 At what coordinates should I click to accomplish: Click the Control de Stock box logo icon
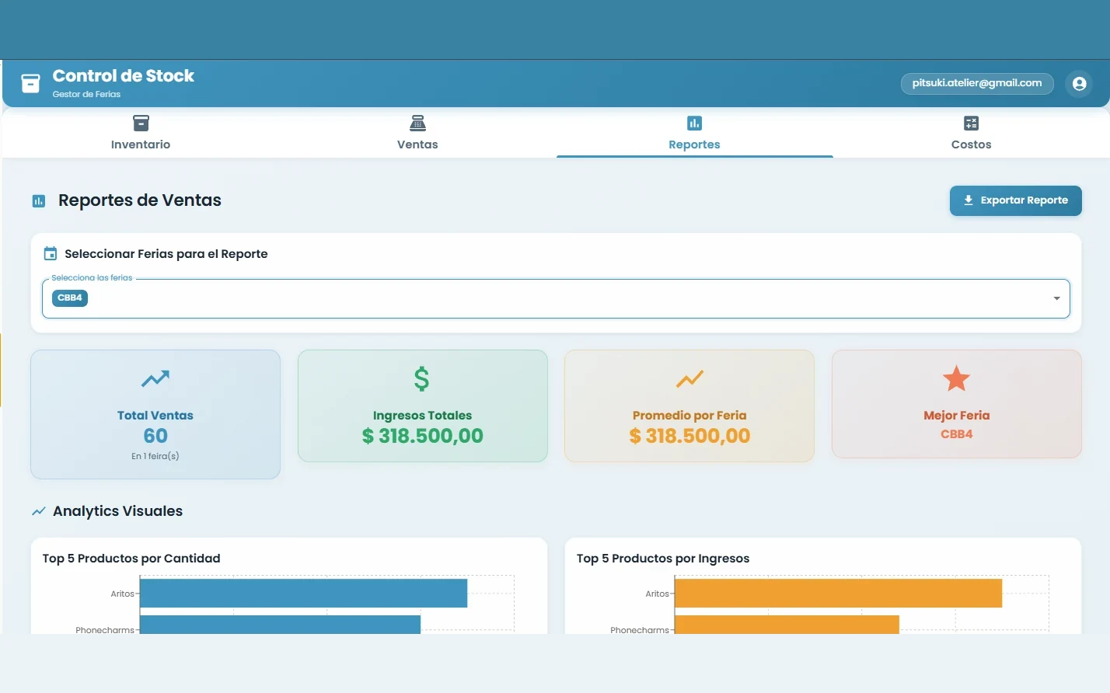[x=30, y=83]
